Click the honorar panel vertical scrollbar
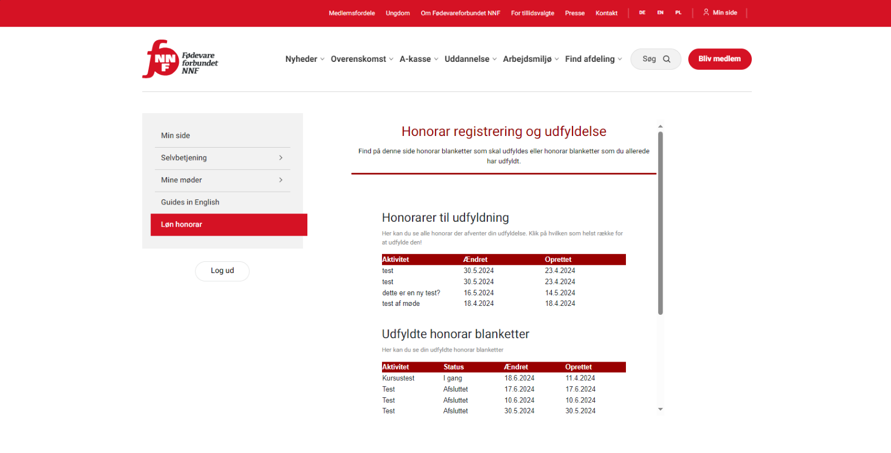891x453 pixels. tap(660, 223)
